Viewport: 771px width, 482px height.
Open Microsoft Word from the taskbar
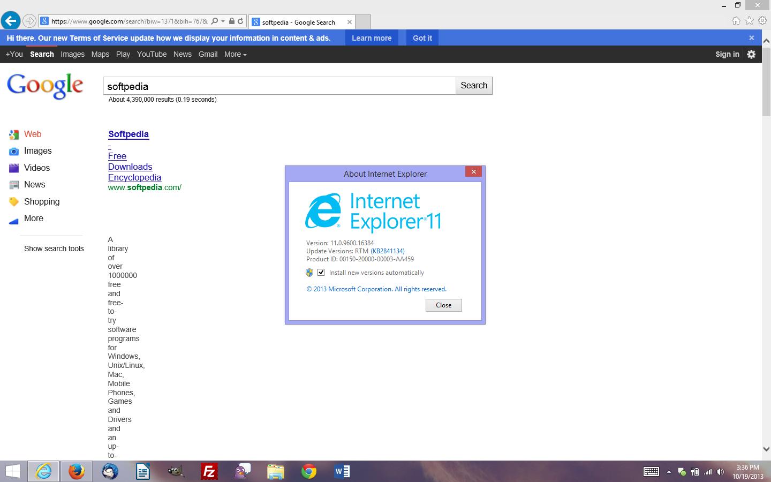(342, 471)
